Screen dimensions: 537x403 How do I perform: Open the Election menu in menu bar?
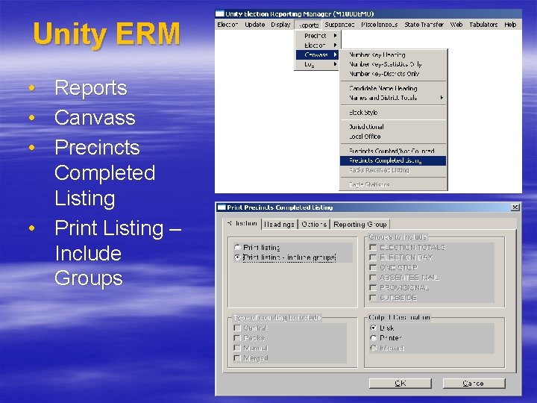pyautogui.click(x=227, y=25)
